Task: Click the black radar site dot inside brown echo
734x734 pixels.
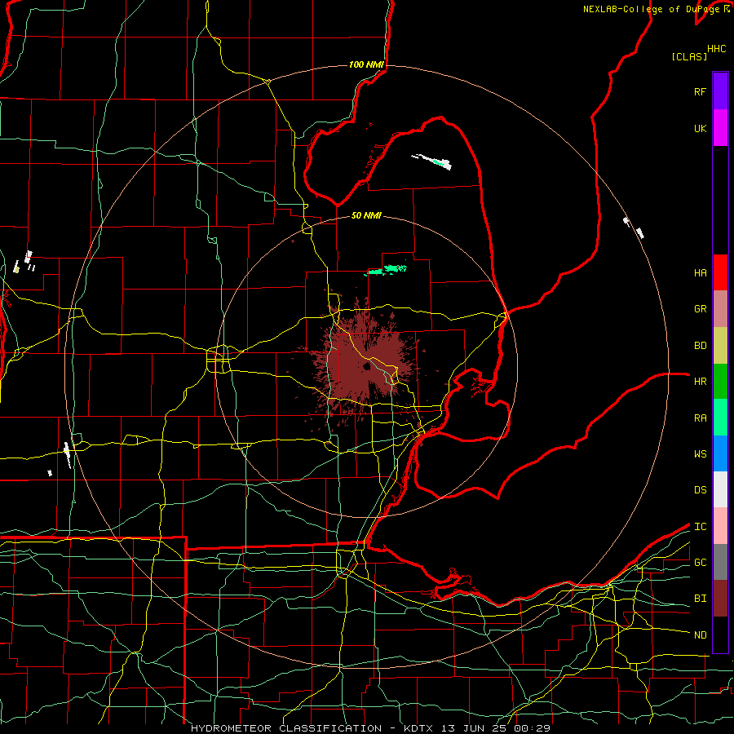Action: click(366, 366)
